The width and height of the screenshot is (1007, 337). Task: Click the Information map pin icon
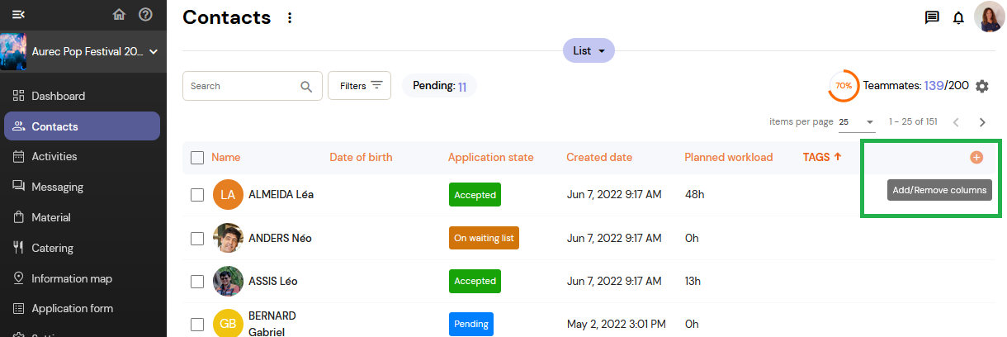[18, 278]
